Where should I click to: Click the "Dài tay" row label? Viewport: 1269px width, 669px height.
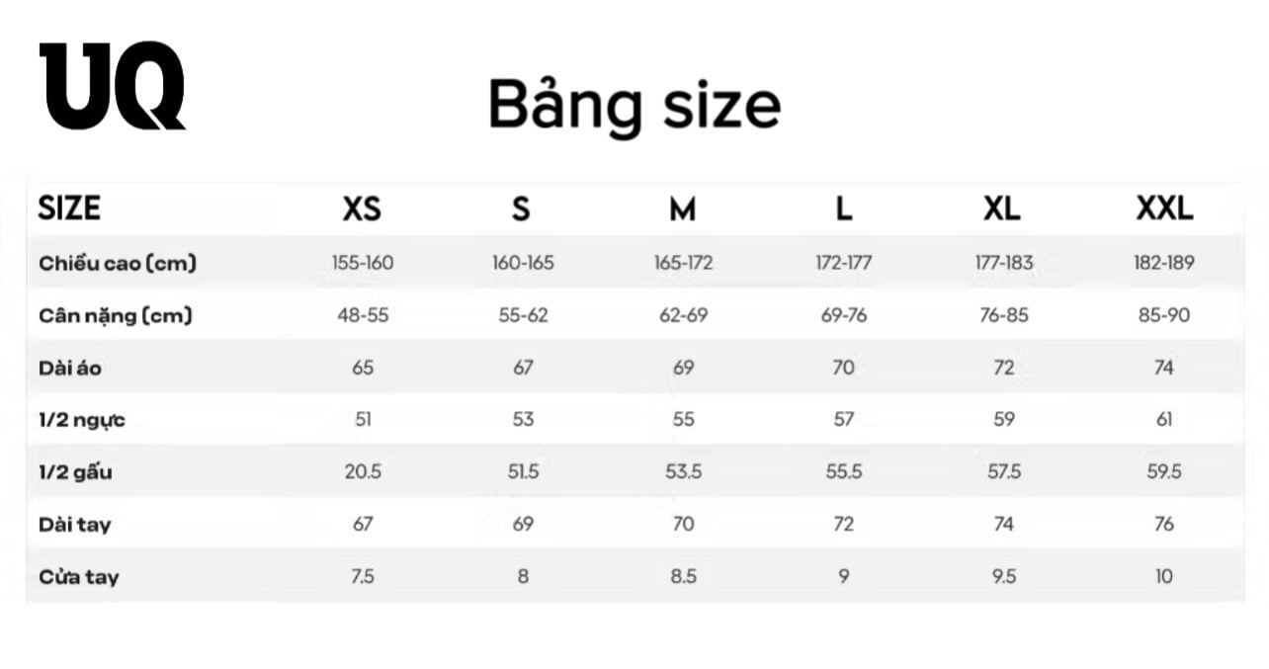(75, 525)
